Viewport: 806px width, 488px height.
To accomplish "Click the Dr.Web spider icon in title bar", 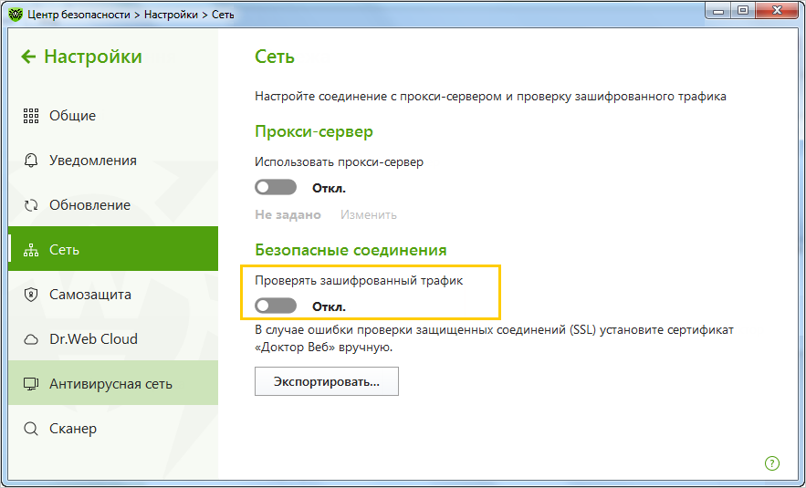I will [16, 14].
